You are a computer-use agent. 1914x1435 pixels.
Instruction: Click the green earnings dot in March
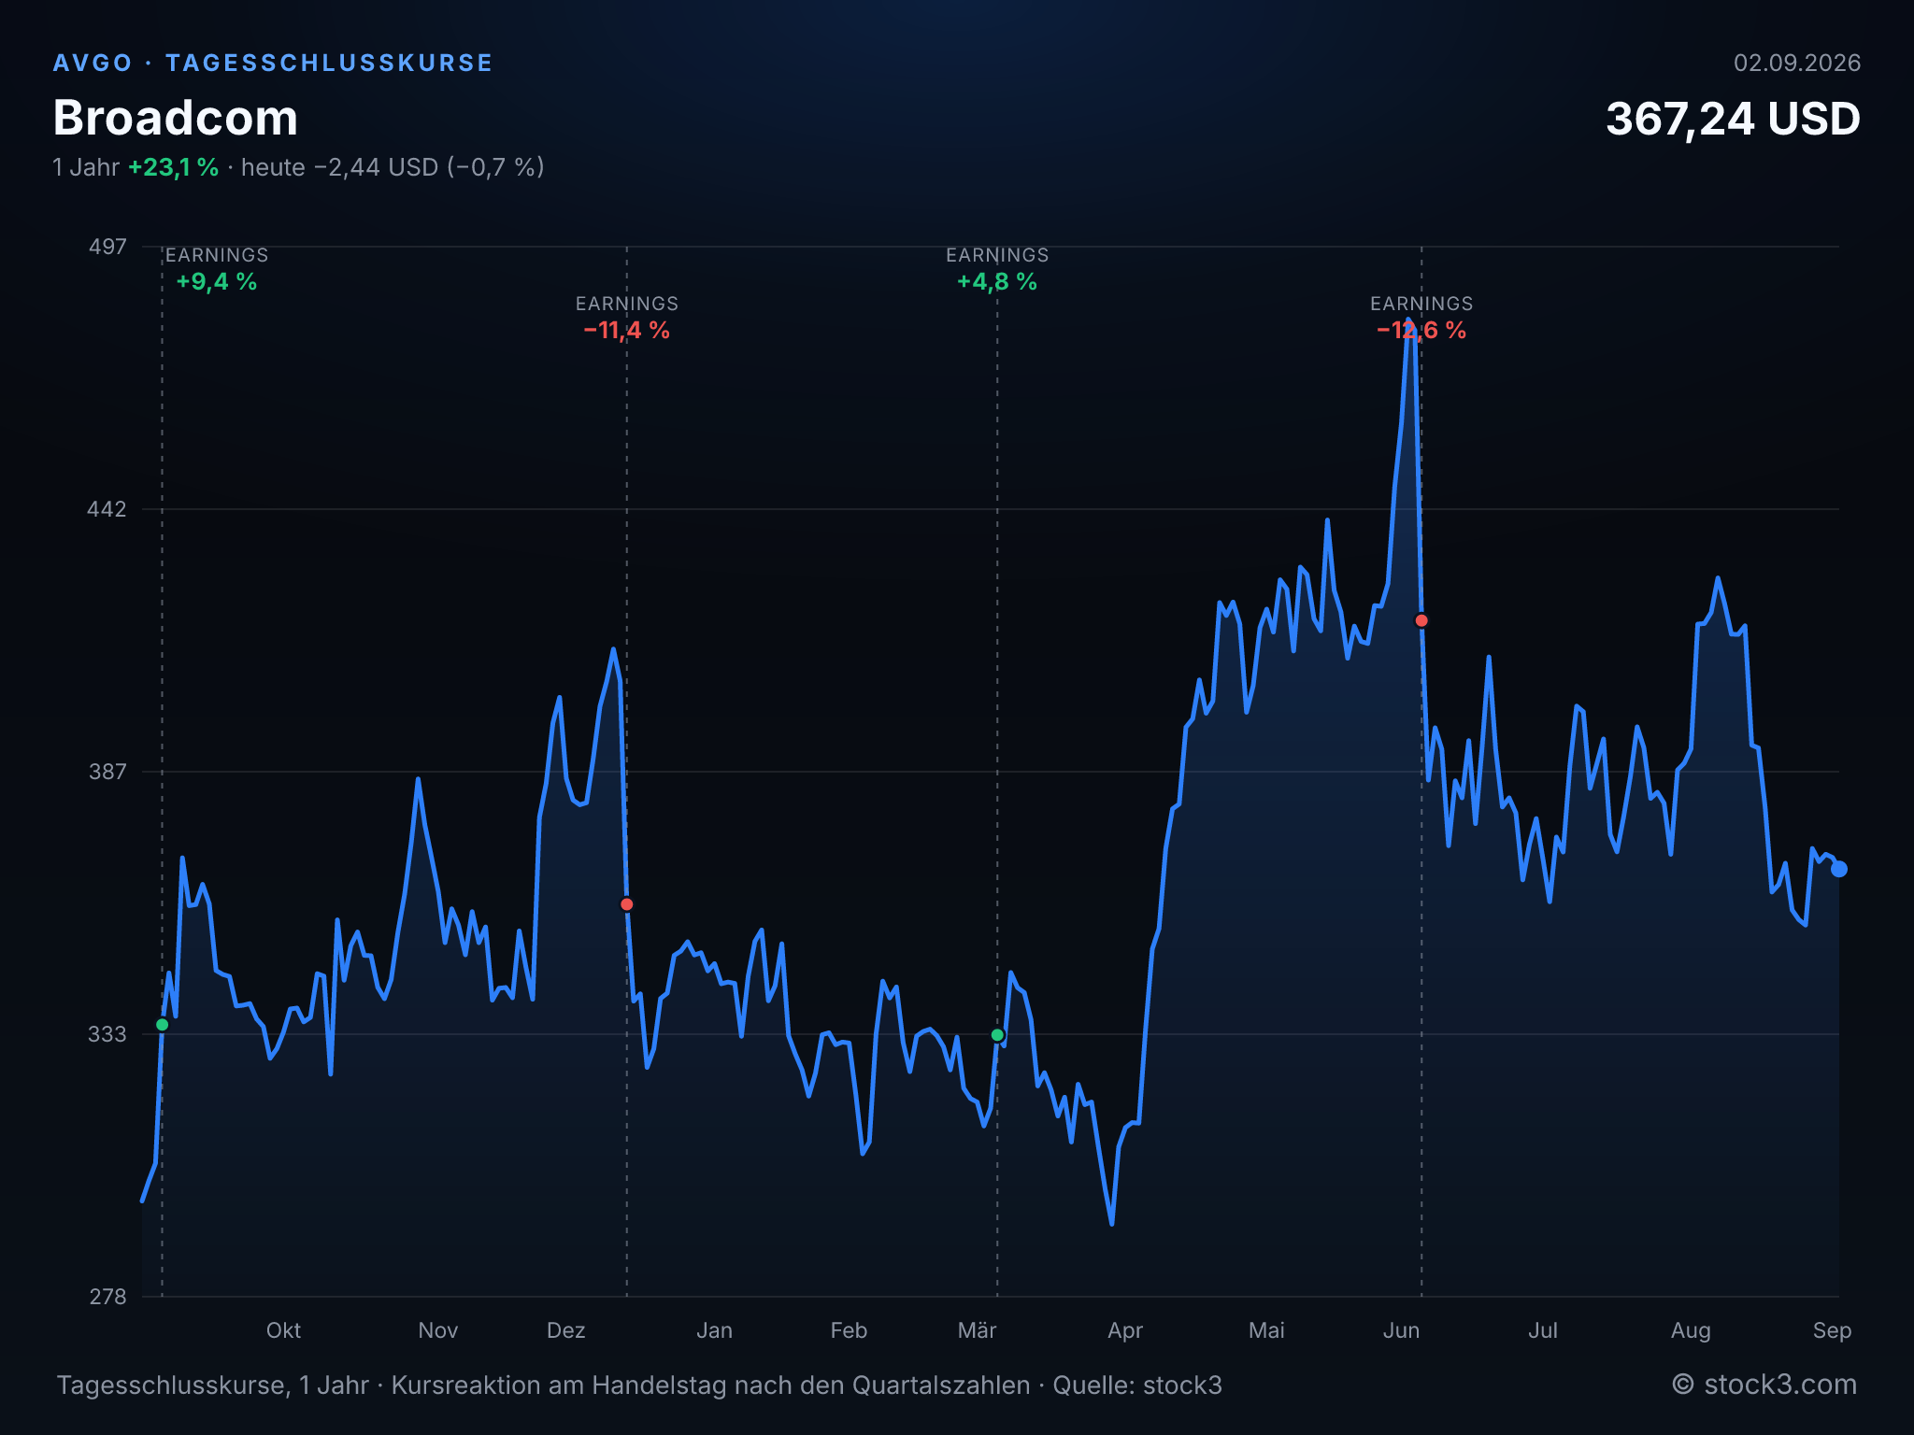click(x=997, y=1035)
